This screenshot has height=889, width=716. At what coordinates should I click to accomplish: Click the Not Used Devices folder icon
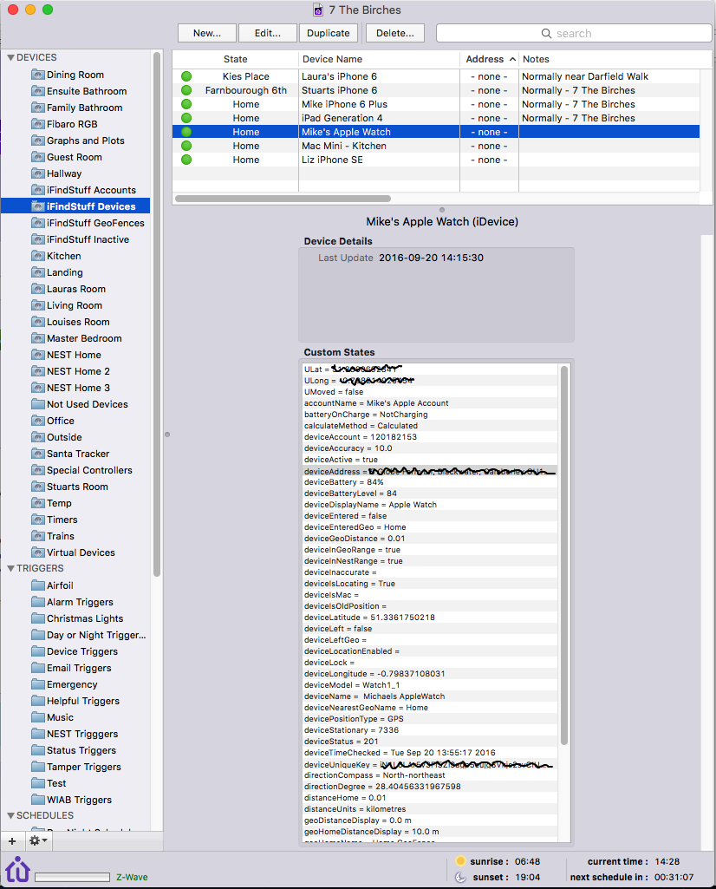click(38, 404)
